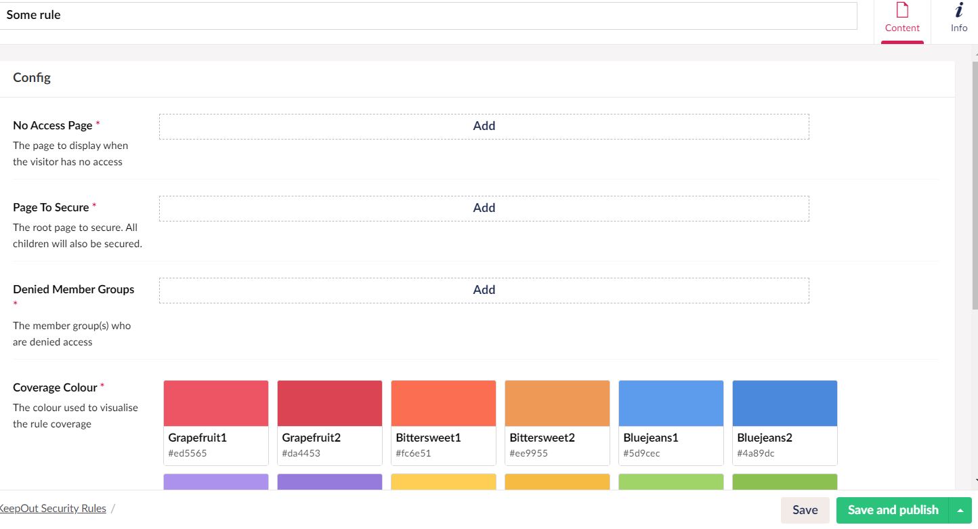Add a Page To Secure
This screenshot has width=978, height=529.
484,208
